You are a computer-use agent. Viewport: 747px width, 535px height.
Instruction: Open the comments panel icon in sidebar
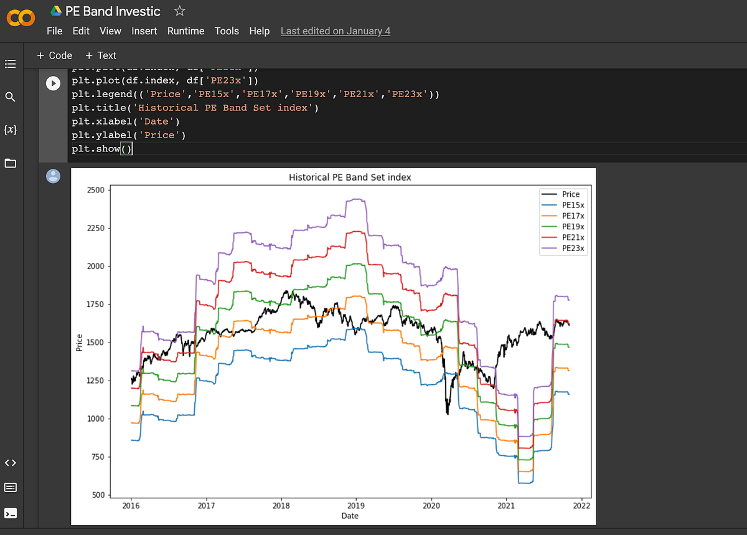pyautogui.click(x=10, y=487)
